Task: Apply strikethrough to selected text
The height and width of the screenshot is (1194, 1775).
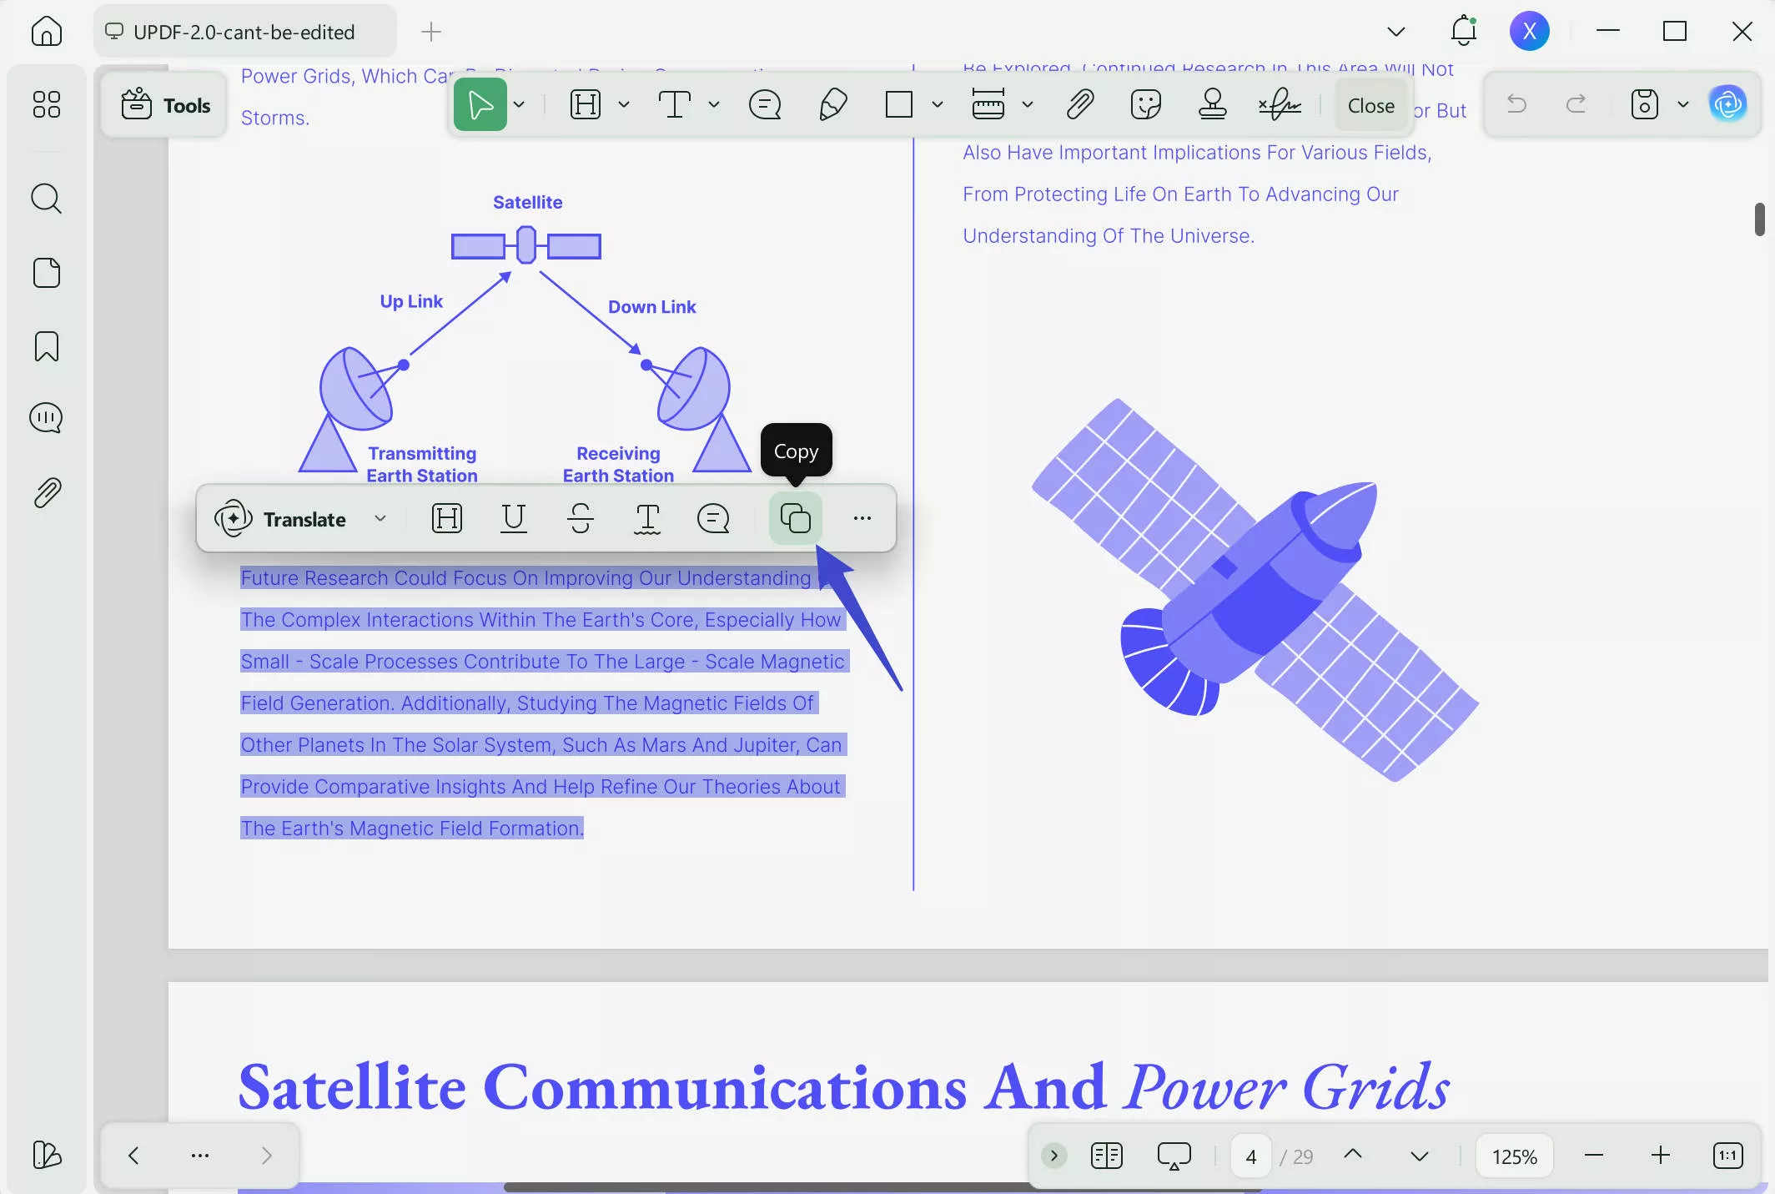Action: pos(580,518)
